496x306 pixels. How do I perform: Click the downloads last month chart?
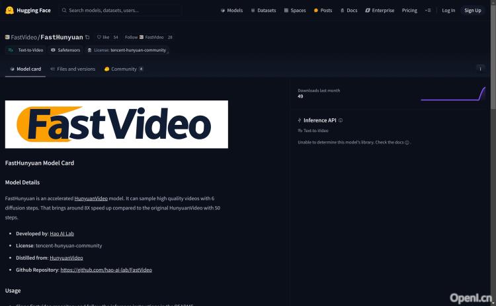coord(452,94)
